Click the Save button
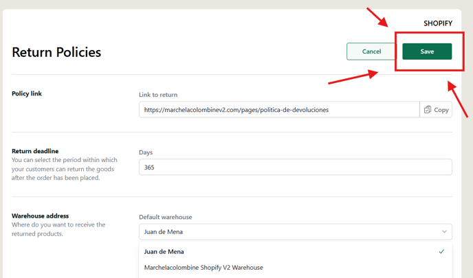This screenshot has width=473, height=278. (427, 51)
